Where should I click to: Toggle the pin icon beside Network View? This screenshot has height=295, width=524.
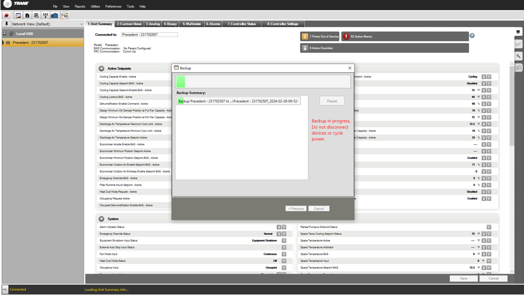pos(6,24)
